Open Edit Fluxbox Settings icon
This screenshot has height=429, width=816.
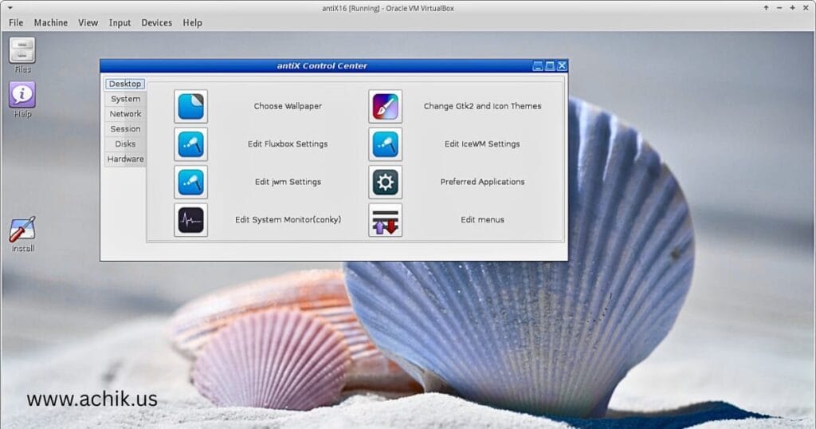[x=191, y=144]
